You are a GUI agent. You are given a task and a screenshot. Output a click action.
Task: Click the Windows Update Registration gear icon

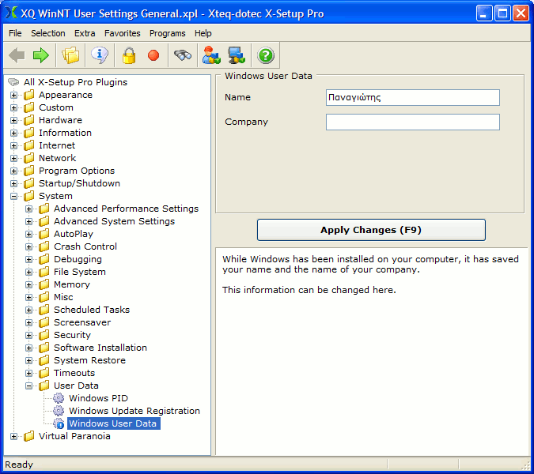59,411
